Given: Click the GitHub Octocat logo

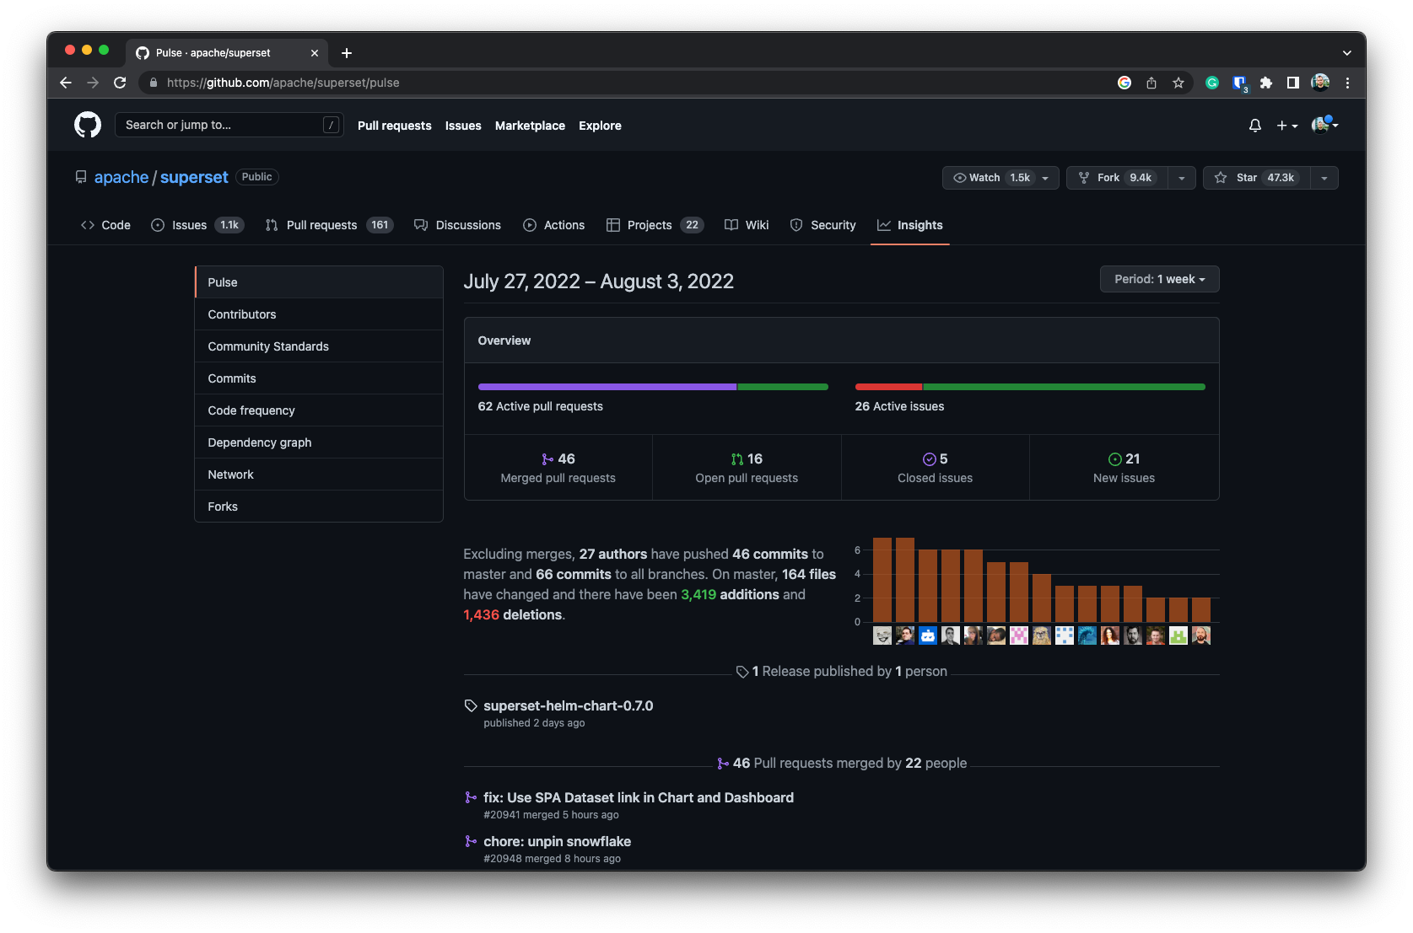Looking at the screenshot, I should pyautogui.click(x=88, y=125).
